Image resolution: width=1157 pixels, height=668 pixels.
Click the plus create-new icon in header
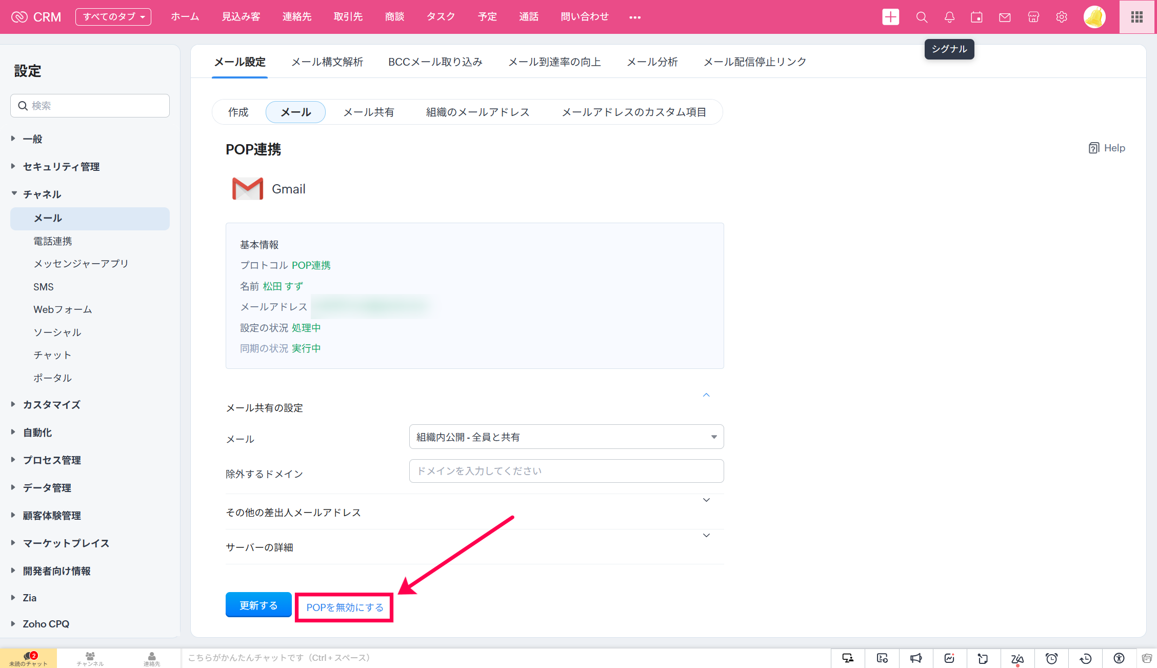[890, 17]
